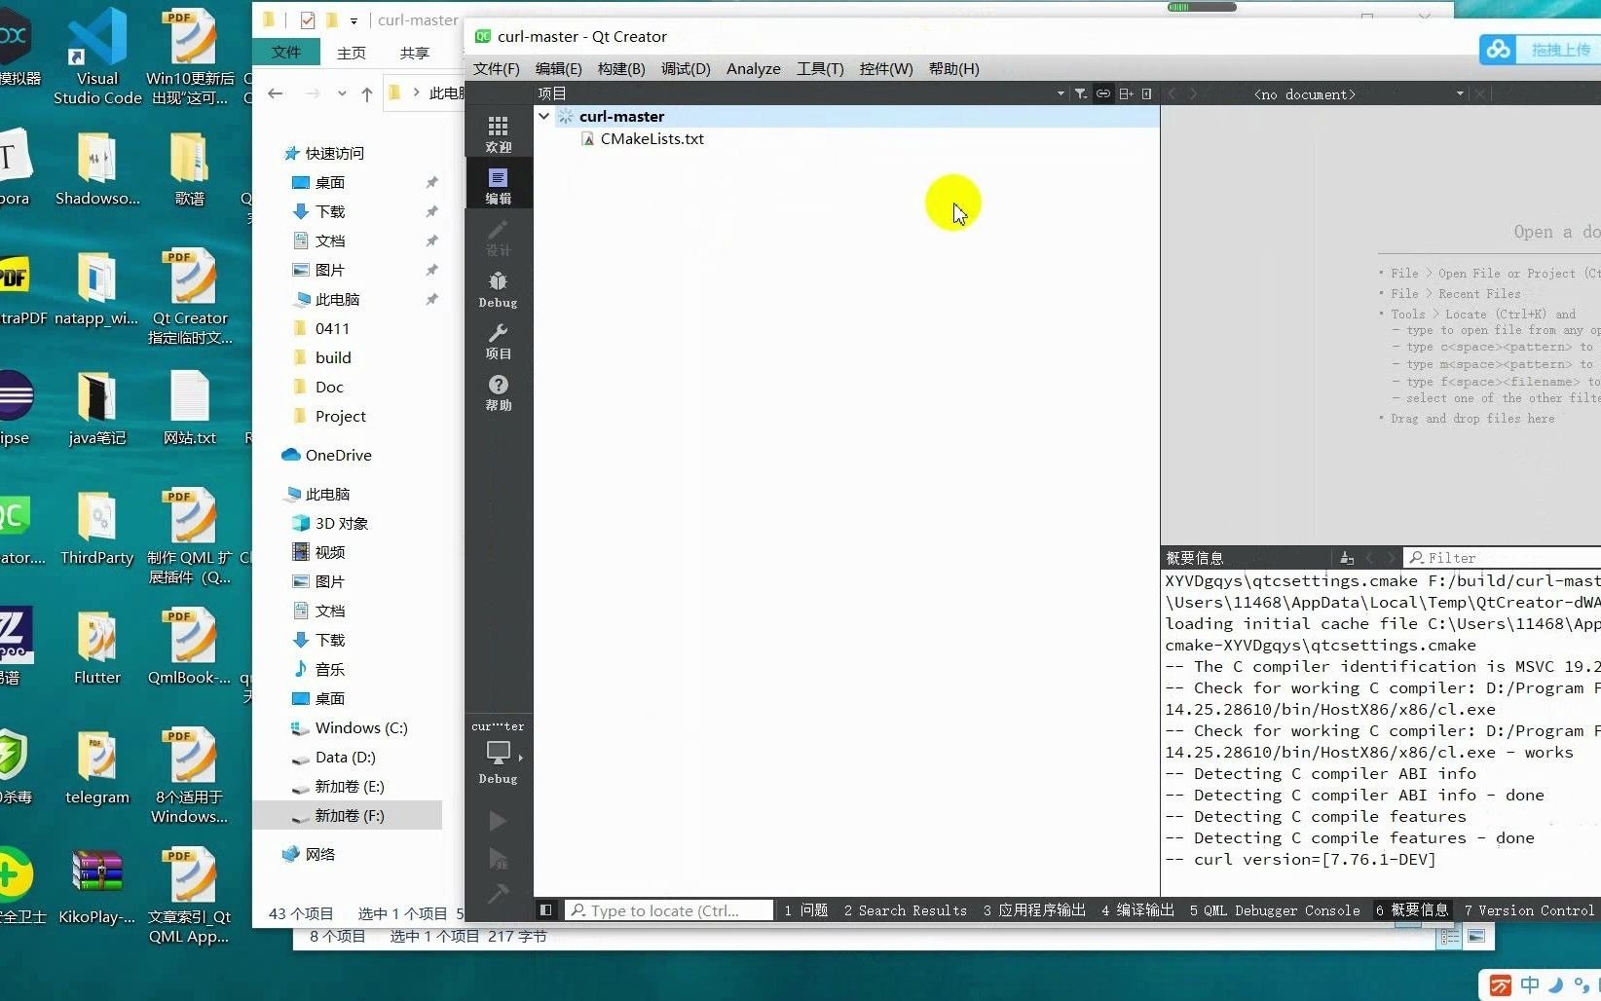Click the split project pane icon

pyautogui.click(x=1126, y=93)
